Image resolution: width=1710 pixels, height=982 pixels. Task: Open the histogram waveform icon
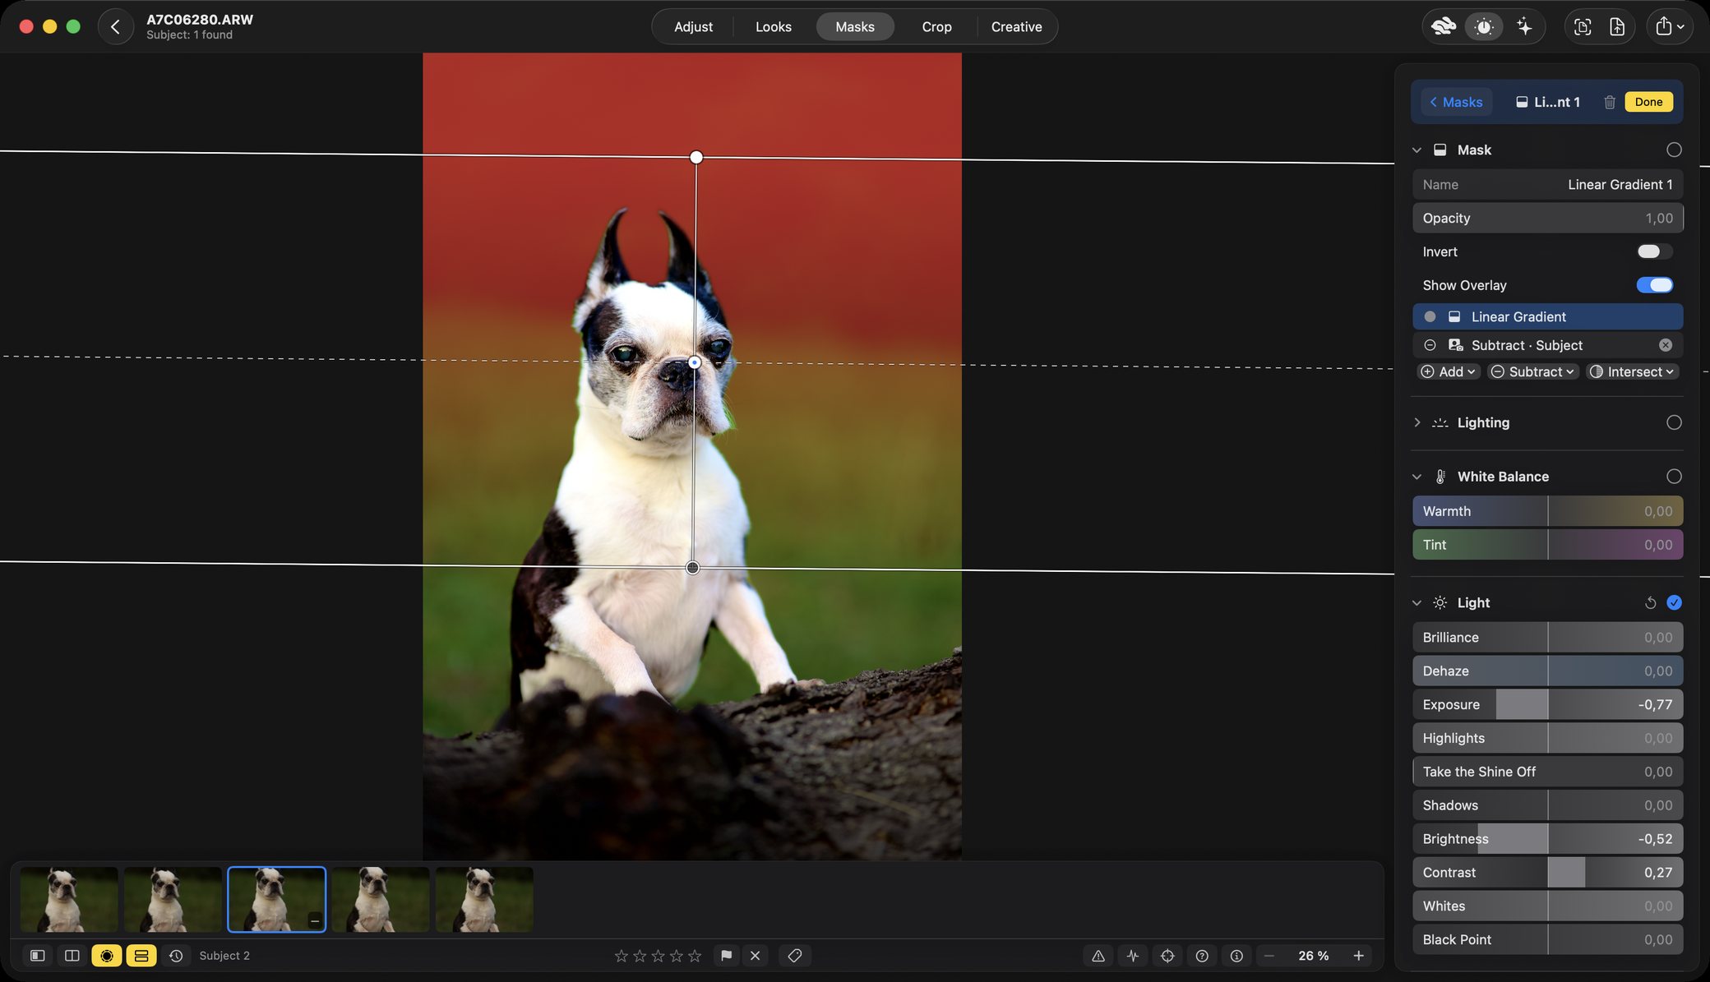tap(1132, 956)
